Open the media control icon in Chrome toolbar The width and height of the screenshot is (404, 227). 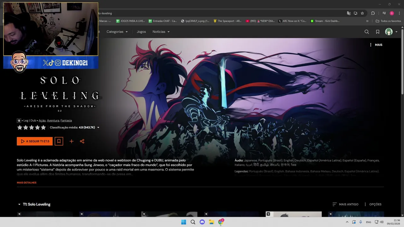click(x=384, y=13)
